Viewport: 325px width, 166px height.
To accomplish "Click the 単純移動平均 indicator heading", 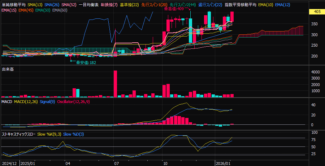I will 14,5.
